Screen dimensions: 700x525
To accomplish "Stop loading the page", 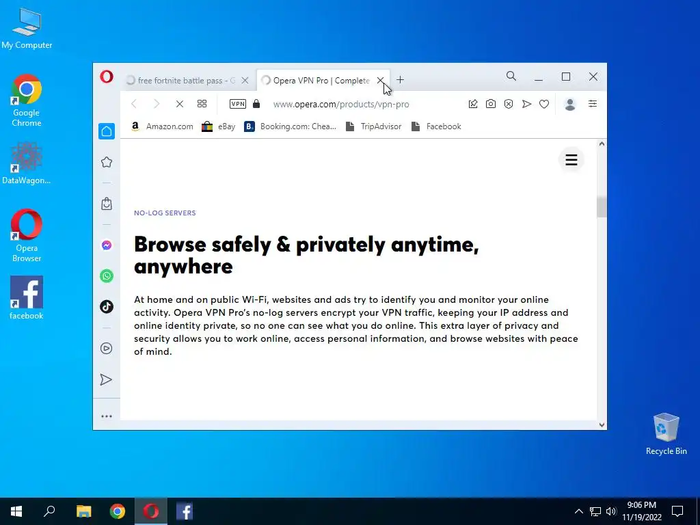I will point(180,104).
